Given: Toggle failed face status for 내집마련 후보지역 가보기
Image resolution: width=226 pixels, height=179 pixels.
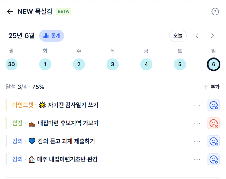Looking at the screenshot, I should point(214,123).
